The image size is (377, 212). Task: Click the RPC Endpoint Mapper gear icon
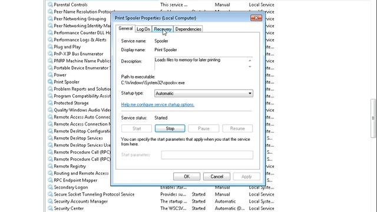(50, 180)
